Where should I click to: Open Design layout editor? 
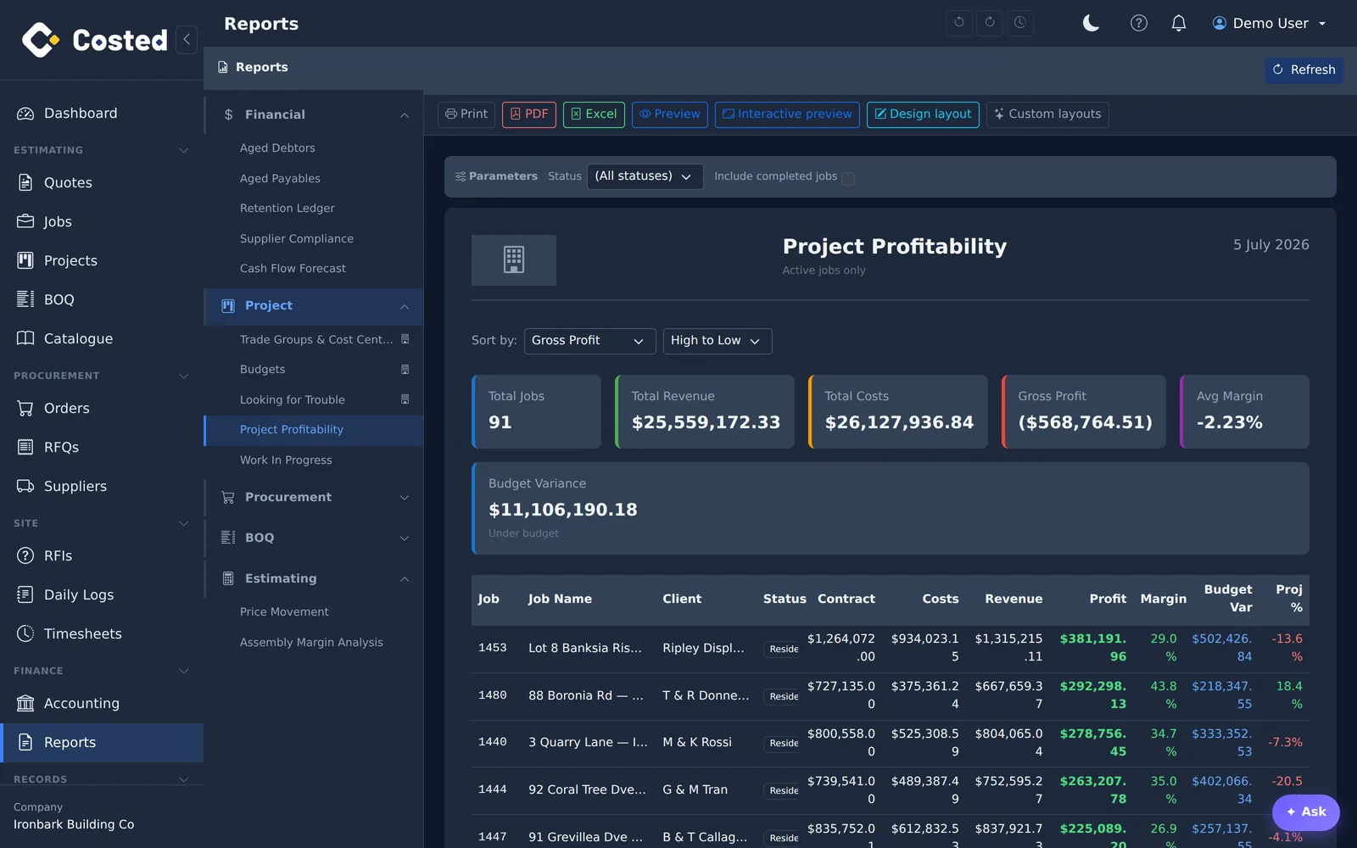click(923, 114)
